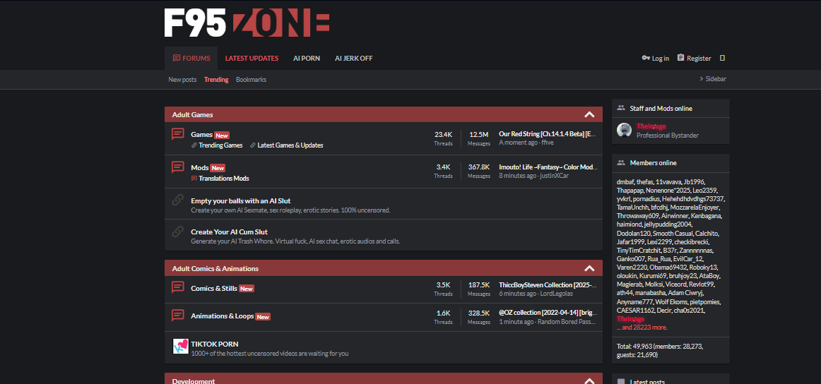Open member Wolf Ekoms's profile
The height and width of the screenshot is (384, 821).
(670, 302)
